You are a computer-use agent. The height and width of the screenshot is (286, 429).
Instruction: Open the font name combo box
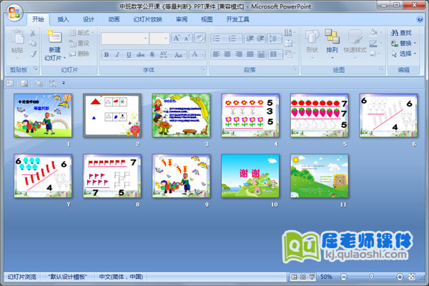(x=124, y=39)
